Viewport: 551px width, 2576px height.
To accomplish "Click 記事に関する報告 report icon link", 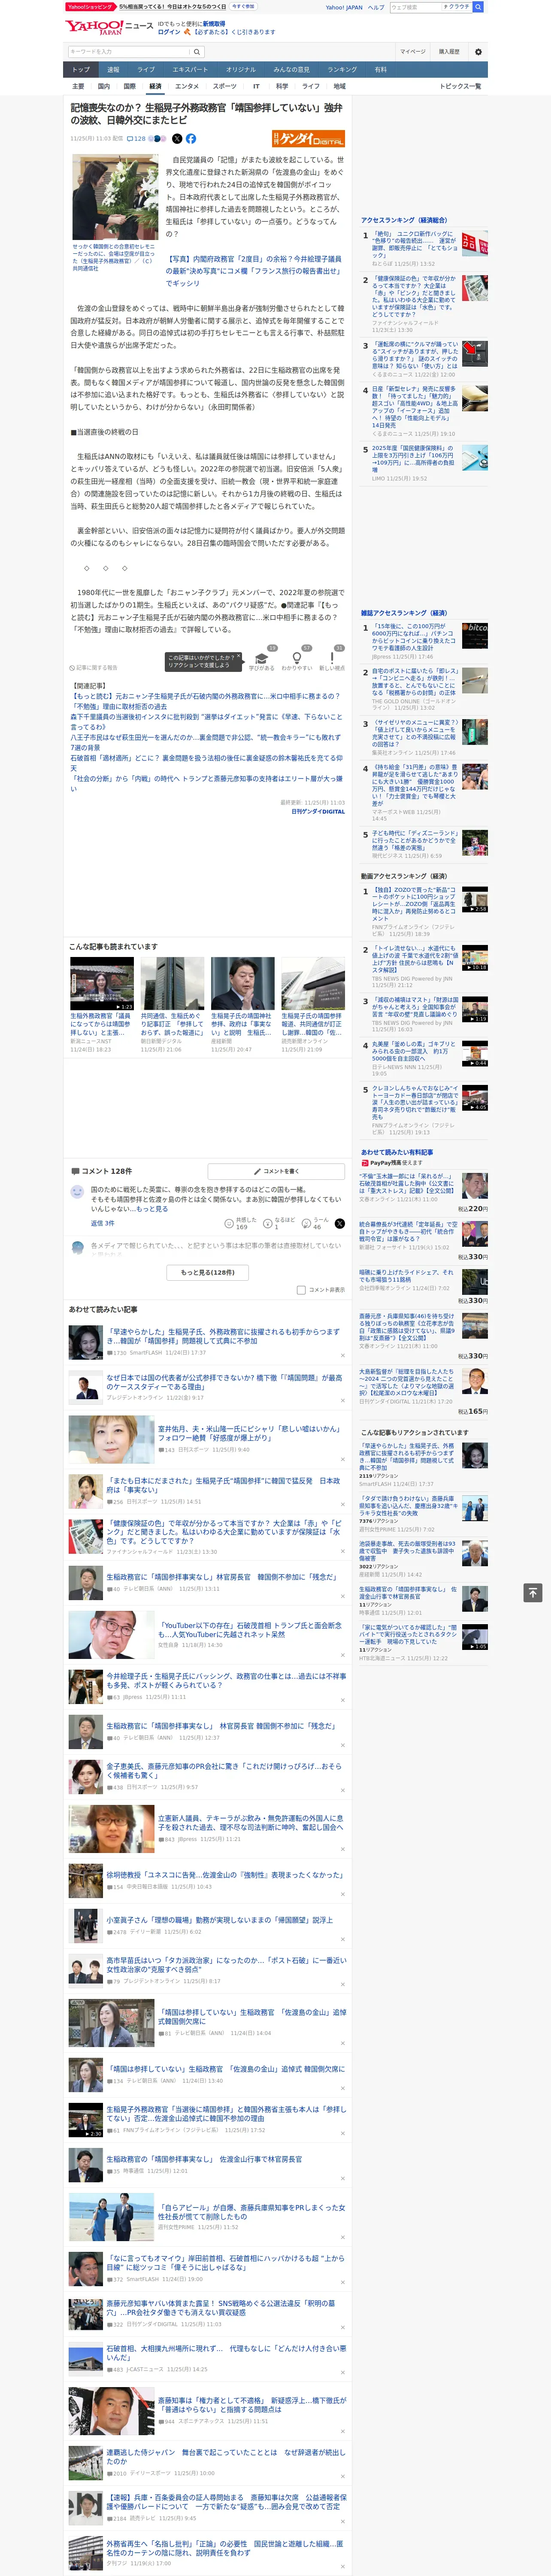I will click(93, 667).
